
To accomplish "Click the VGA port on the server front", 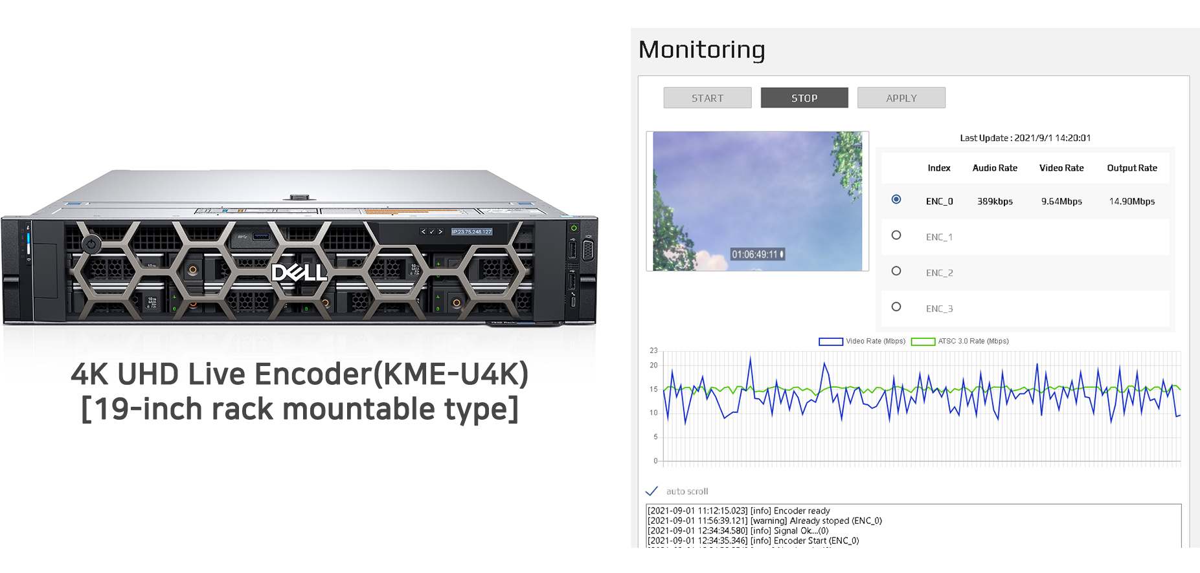I will point(588,250).
